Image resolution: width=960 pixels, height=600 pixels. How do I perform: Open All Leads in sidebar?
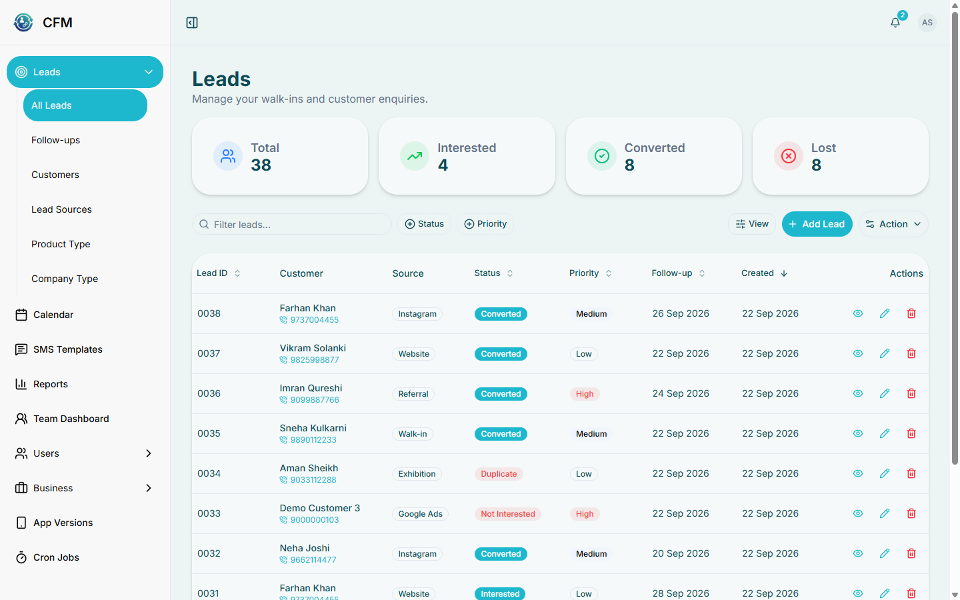point(85,105)
